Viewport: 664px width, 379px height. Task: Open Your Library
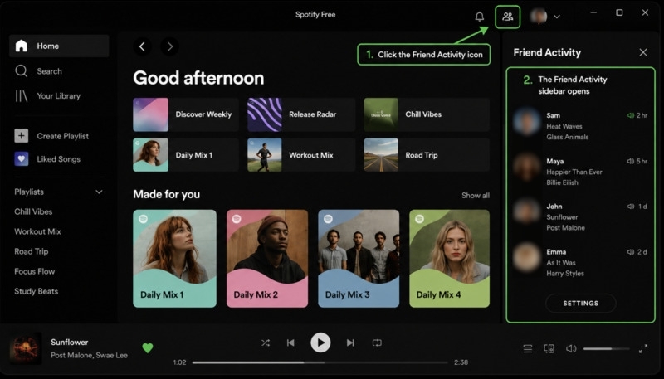(47, 96)
